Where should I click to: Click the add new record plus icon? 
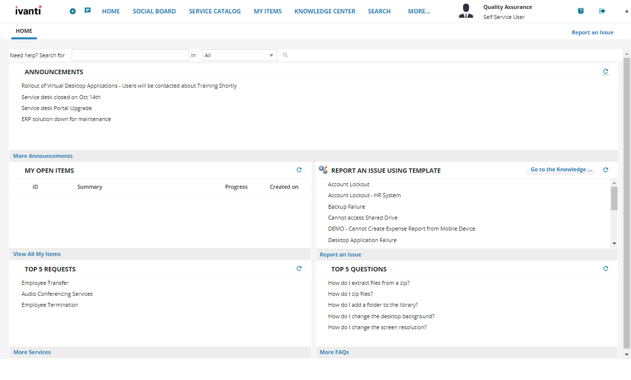[73, 11]
